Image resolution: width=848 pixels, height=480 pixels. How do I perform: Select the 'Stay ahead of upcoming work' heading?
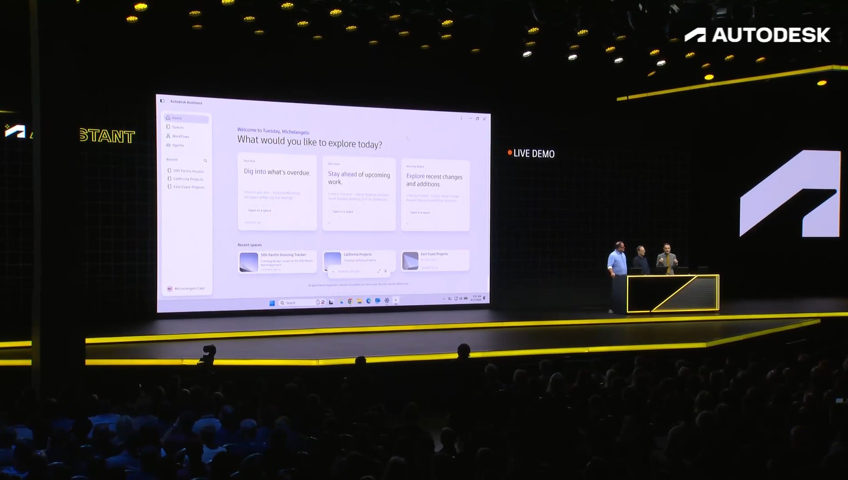359,178
